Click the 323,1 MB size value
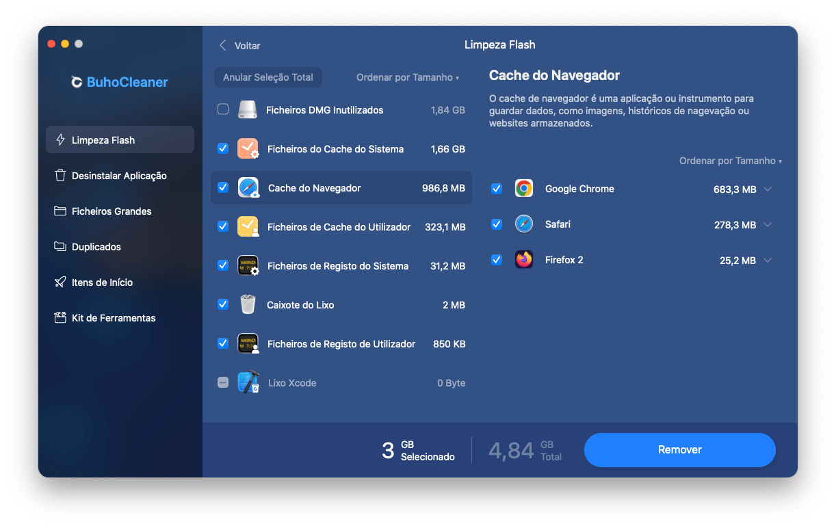Image resolution: width=836 pixels, height=528 pixels. (445, 227)
